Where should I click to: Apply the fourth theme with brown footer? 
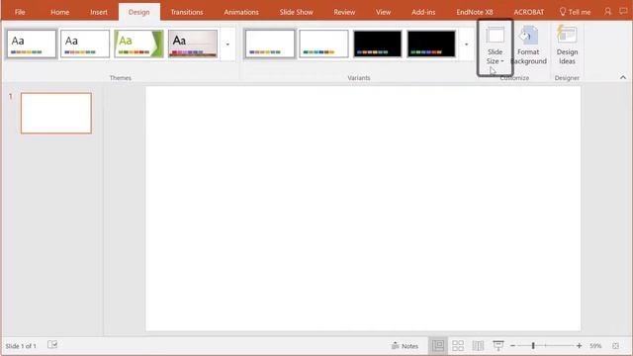click(193, 44)
